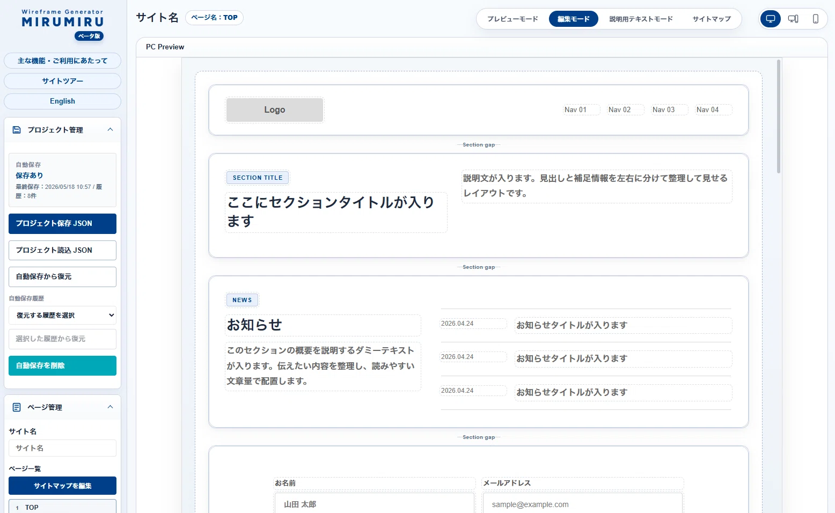Click the PC Preview label
Viewport: 835px width, 513px height.
point(165,47)
